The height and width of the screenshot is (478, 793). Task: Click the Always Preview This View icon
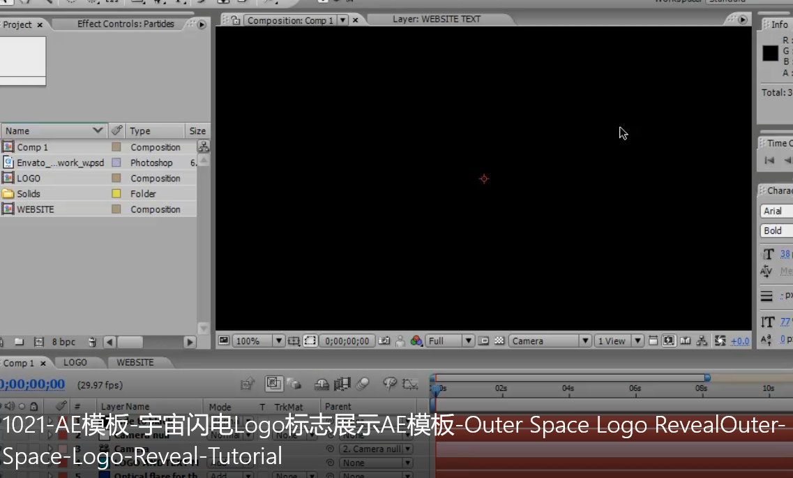point(224,341)
